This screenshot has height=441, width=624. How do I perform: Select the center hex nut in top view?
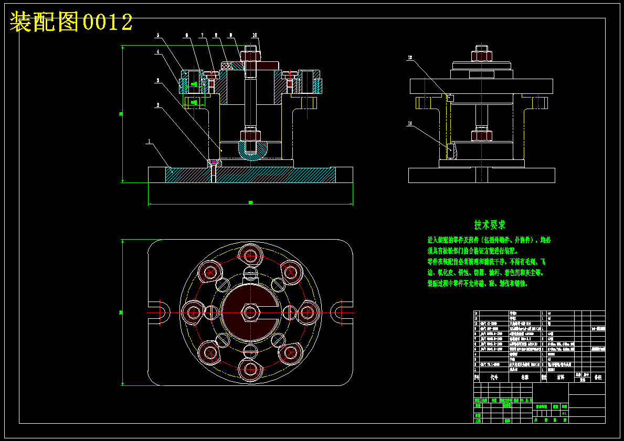click(250, 313)
